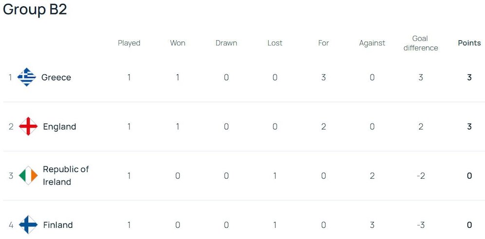Select the Republic of Ireland team name

tap(66, 176)
